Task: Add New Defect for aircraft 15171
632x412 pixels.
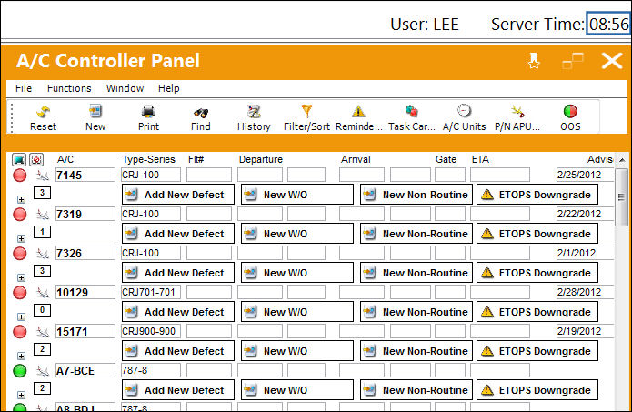Action: 177,351
